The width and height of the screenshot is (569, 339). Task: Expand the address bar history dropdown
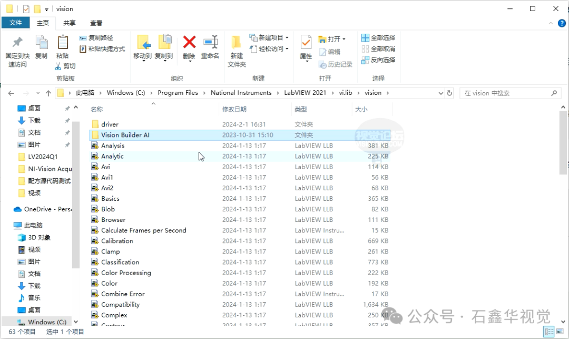[x=440, y=93]
